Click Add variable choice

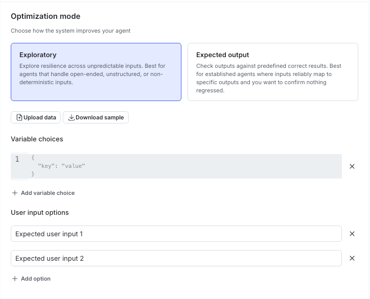point(43,193)
